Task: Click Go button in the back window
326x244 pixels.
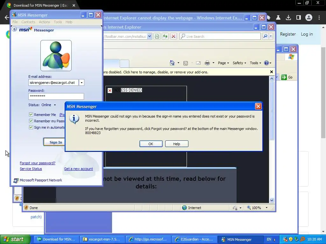Action: [x=287, y=77]
